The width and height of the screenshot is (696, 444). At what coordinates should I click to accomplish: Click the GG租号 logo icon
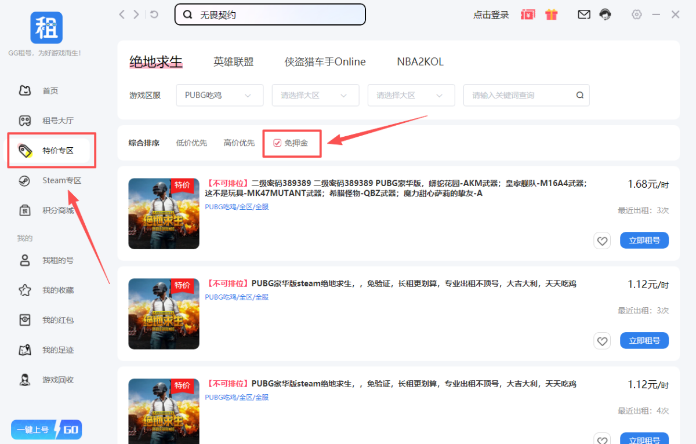(46, 27)
